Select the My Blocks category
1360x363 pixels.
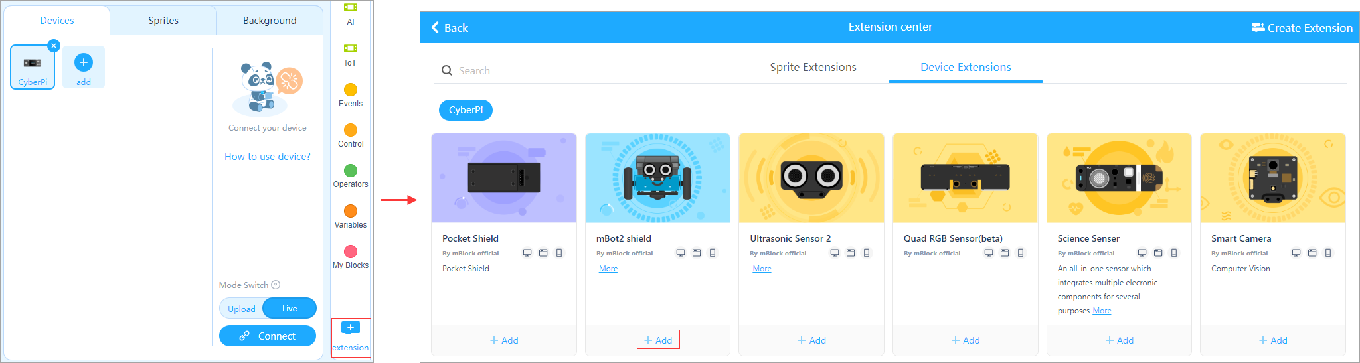coord(351,257)
